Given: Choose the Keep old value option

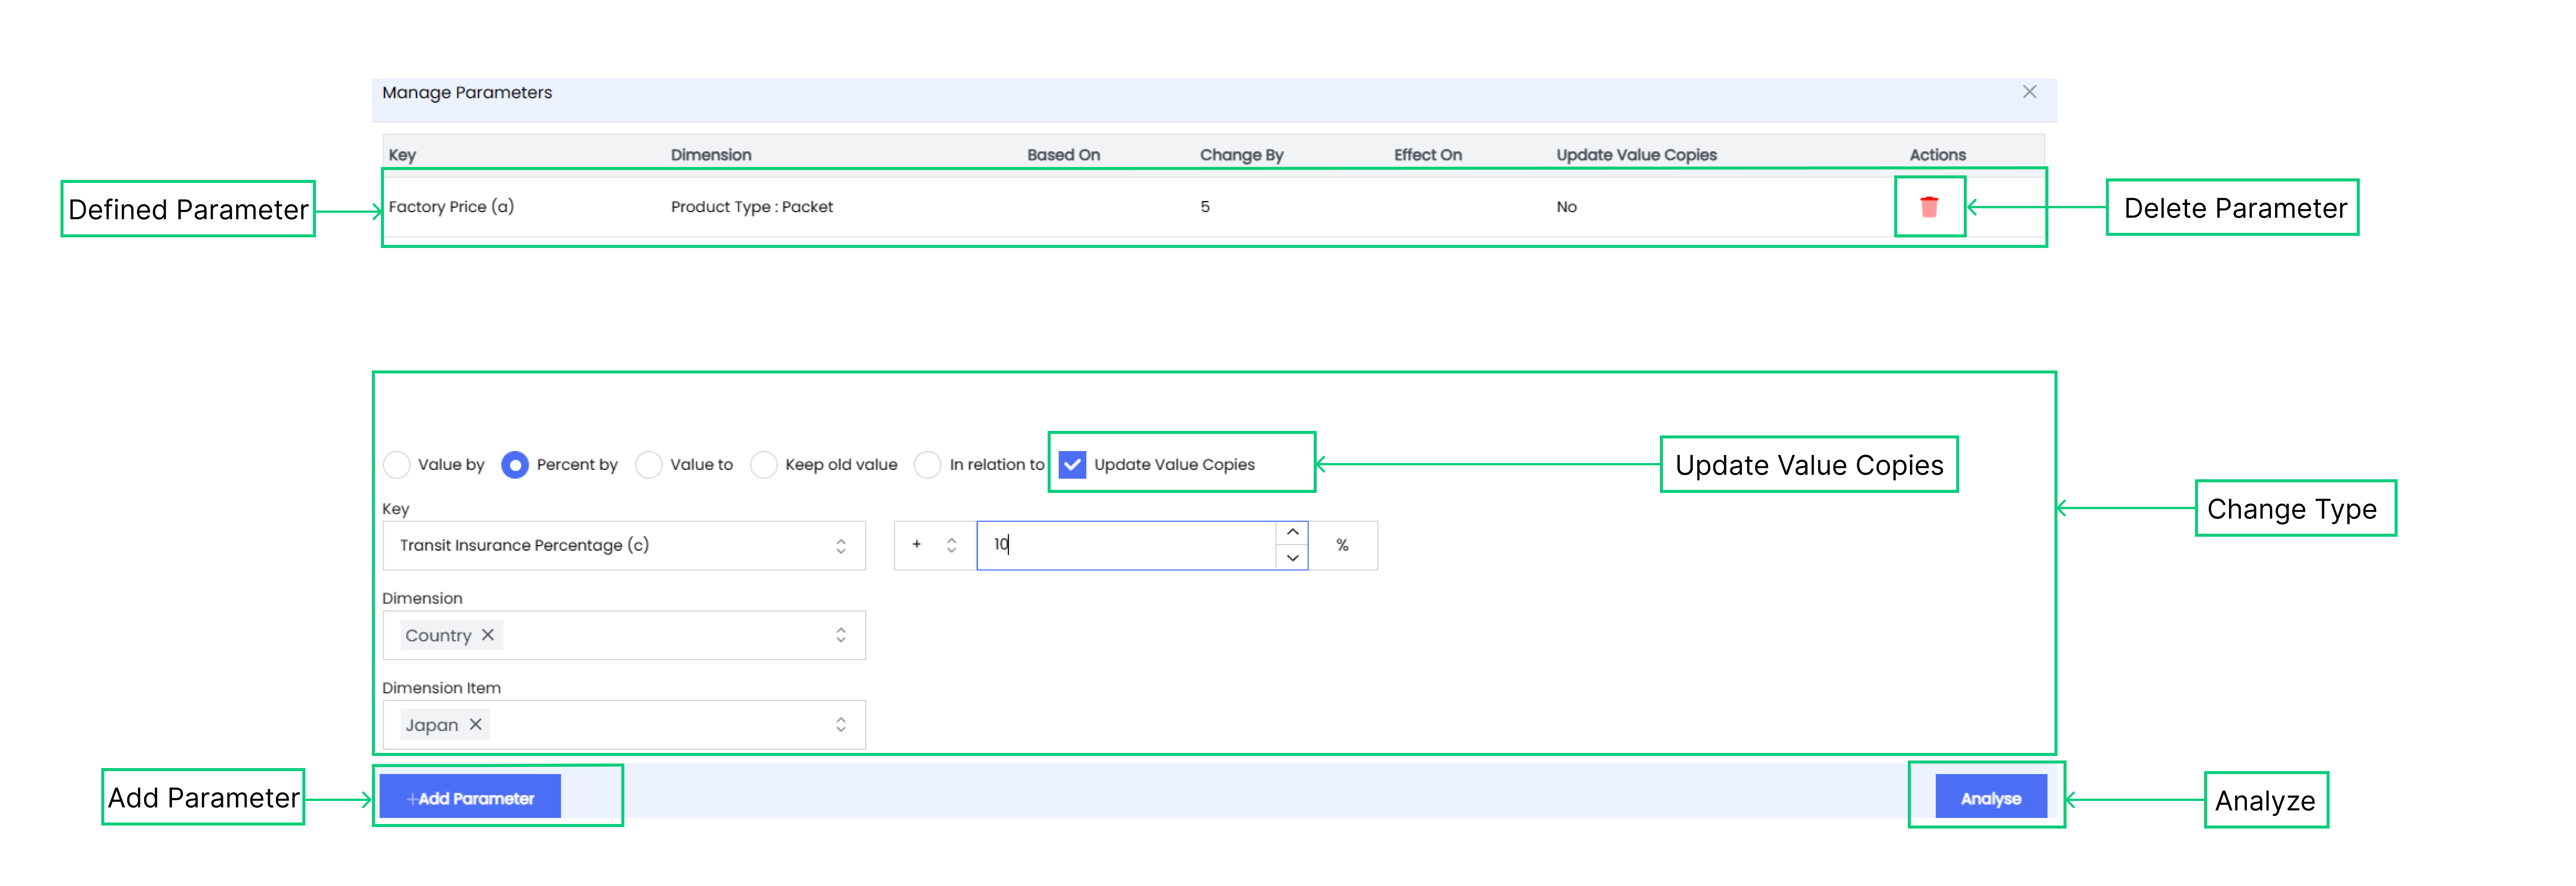Looking at the screenshot, I should point(764,465).
